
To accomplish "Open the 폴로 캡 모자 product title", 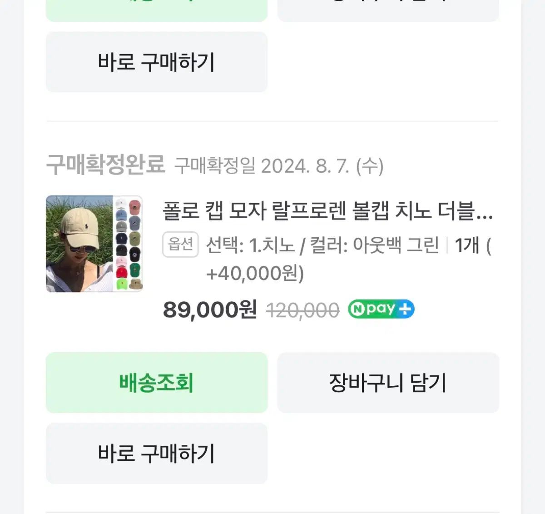I will pyautogui.click(x=318, y=211).
